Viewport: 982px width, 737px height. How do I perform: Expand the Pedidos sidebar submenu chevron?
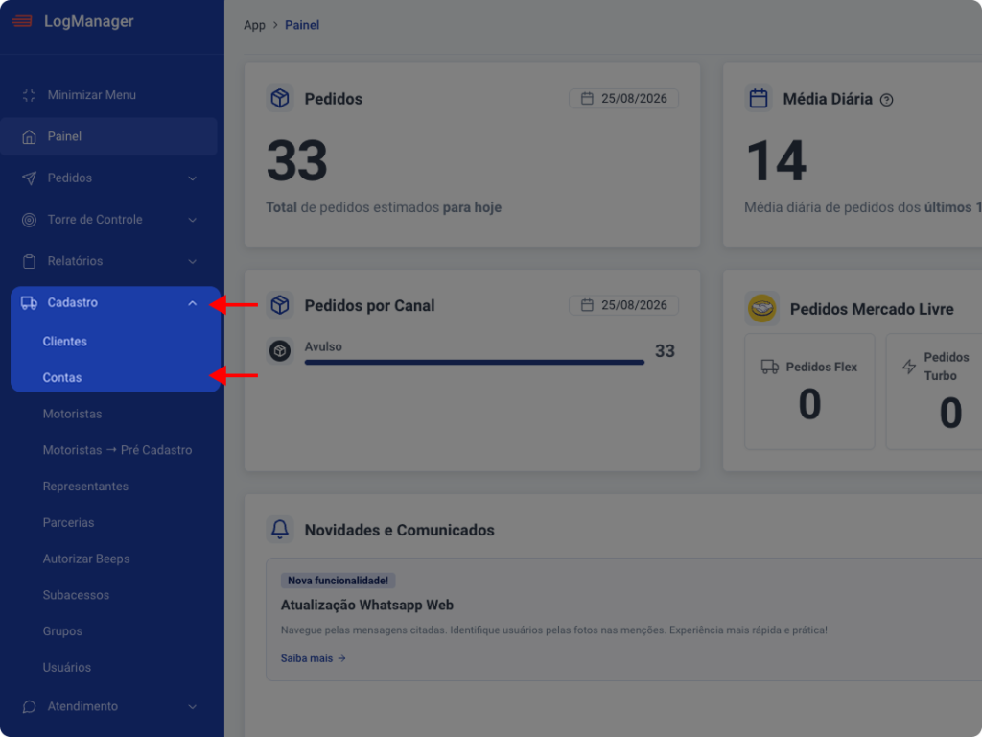pyautogui.click(x=192, y=178)
